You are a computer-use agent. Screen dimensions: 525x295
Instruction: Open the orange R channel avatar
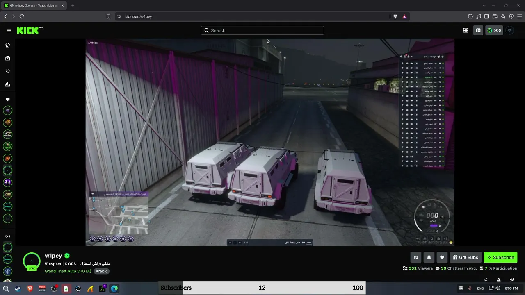pyautogui.click(x=7, y=158)
